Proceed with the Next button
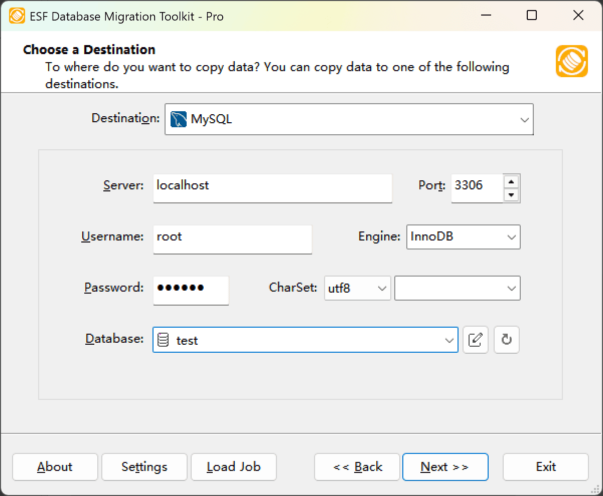 (445, 467)
